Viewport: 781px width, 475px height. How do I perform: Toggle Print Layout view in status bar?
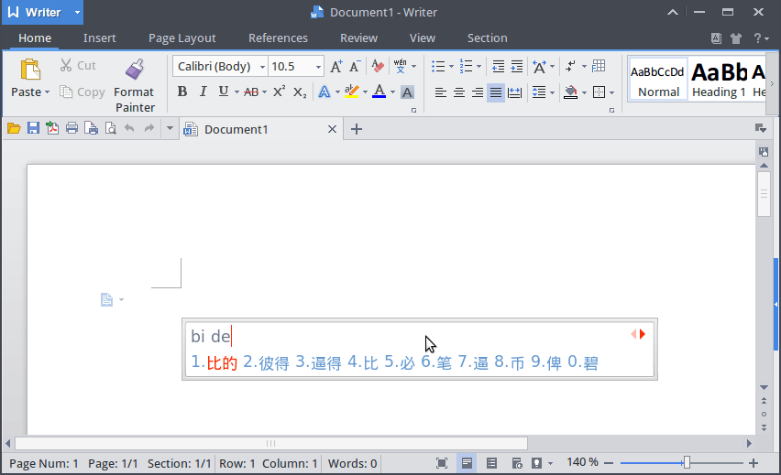467,463
